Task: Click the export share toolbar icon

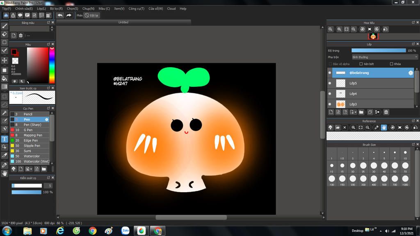Action: coord(13,15)
